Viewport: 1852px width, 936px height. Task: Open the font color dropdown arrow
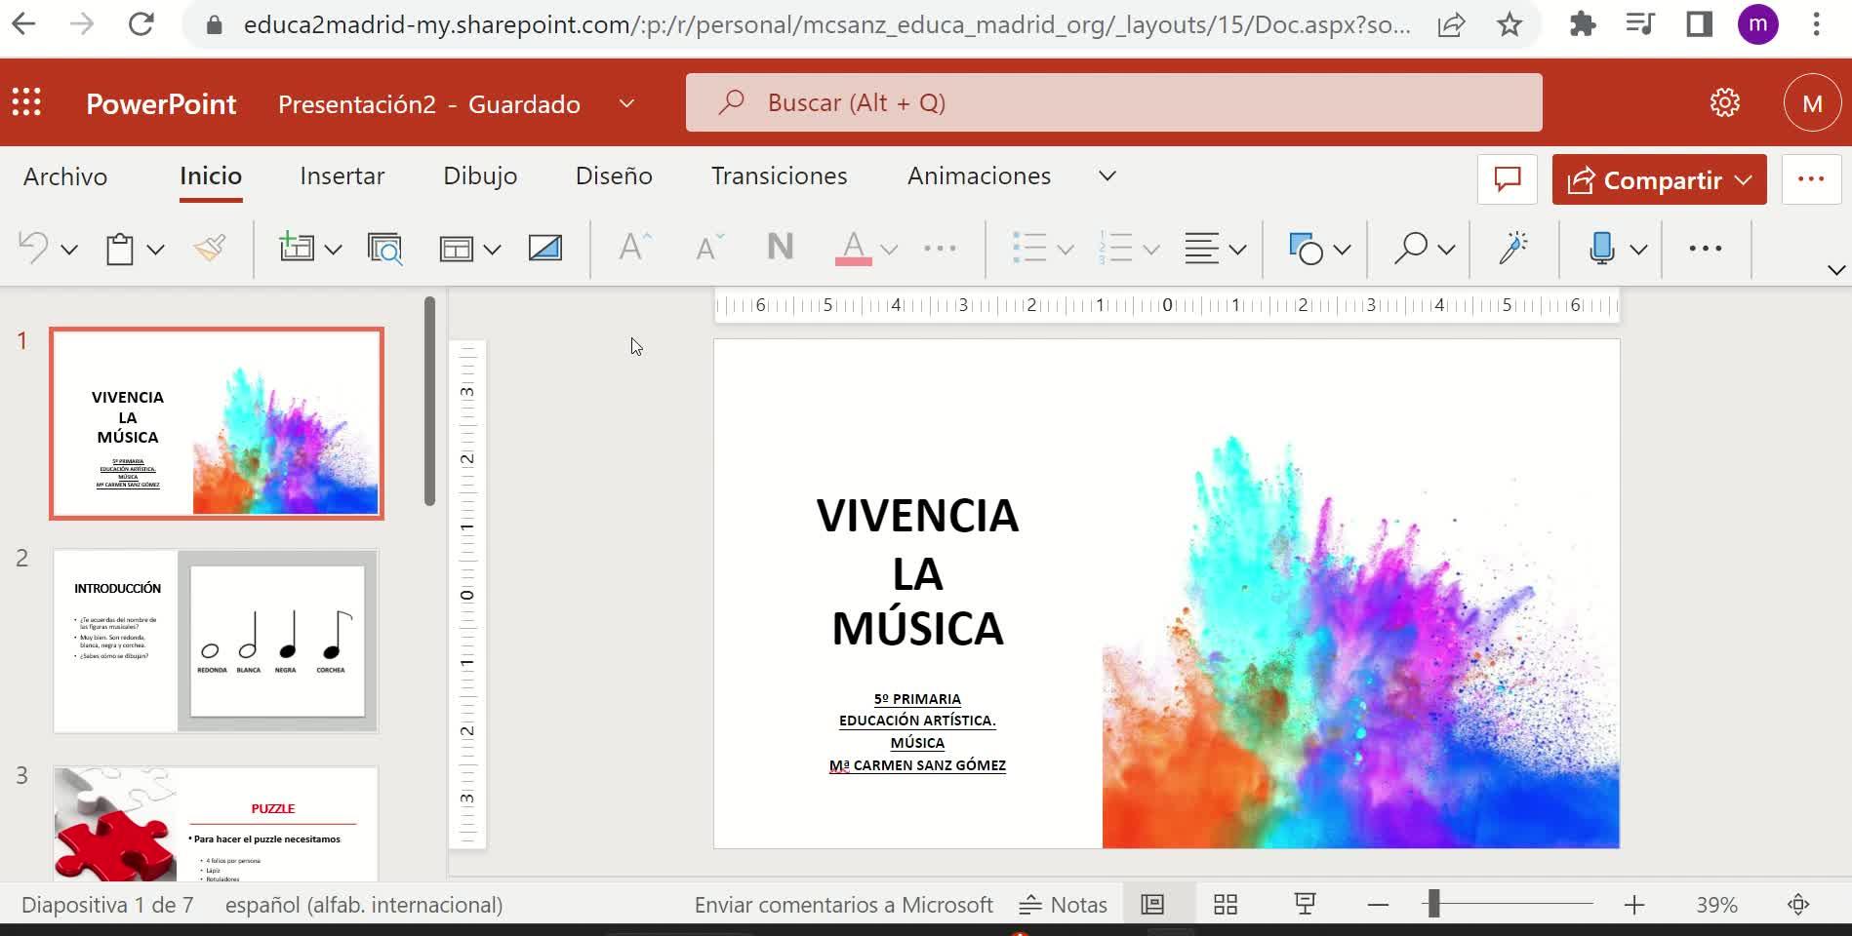[889, 250]
